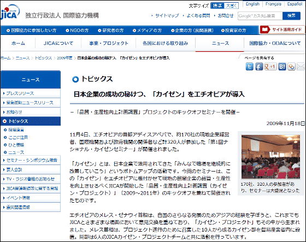The width and height of the screenshot is (306, 242).
Task: Share via email envelope icon
Action: pyautogui.click(x=301, y=67)
